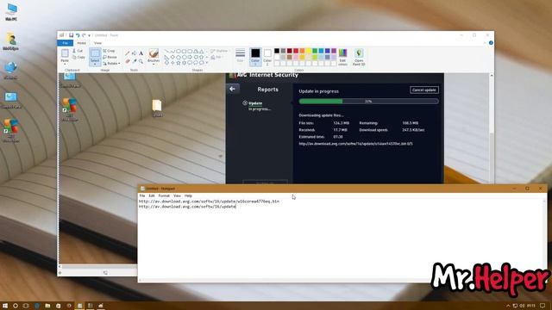Screen dimensions: 552x310
Task: Open File Explorer from the taskbar
Action: point(47,306)
